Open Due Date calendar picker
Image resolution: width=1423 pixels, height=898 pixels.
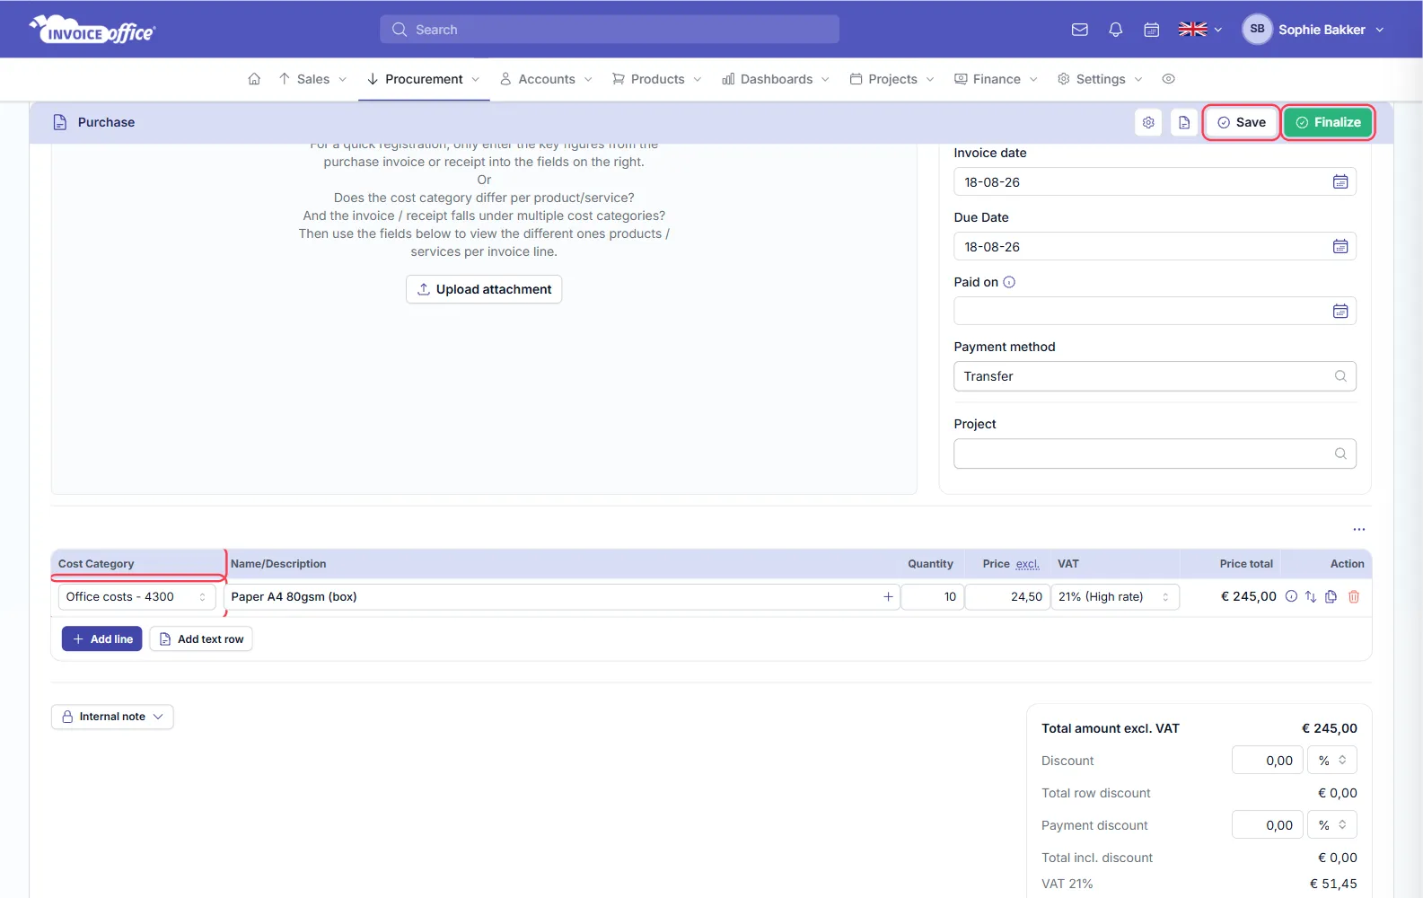(1340, 247)
